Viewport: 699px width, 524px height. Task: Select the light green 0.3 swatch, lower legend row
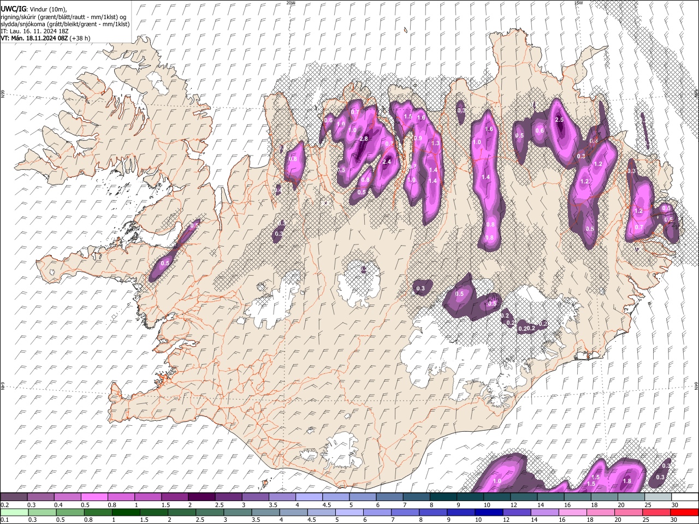[43, 512]
